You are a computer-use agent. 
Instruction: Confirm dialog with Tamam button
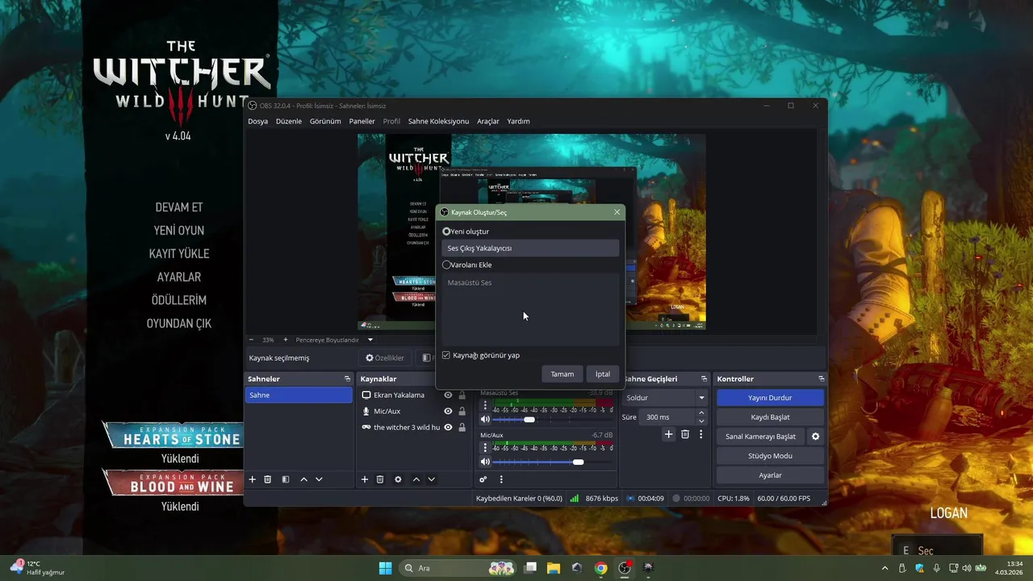click(563, 374)
